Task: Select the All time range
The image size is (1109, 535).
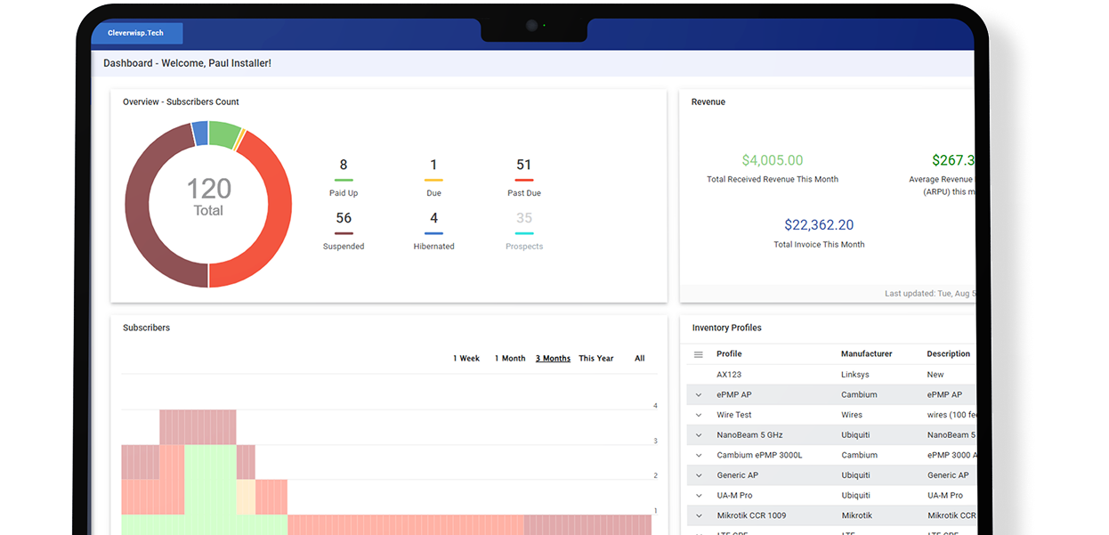Action: pyautogui.click(x=640, y=359)
